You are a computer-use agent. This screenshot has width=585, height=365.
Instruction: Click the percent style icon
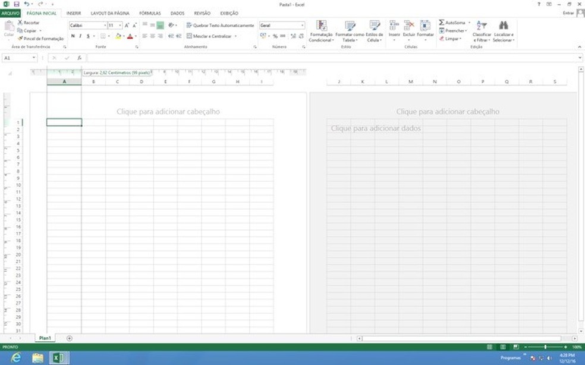(275, 36)
